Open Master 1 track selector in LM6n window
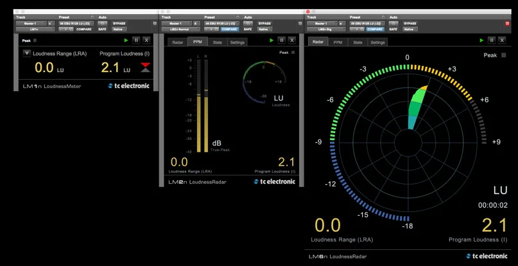This screenshot has width=518, height=266. [322, 24]
